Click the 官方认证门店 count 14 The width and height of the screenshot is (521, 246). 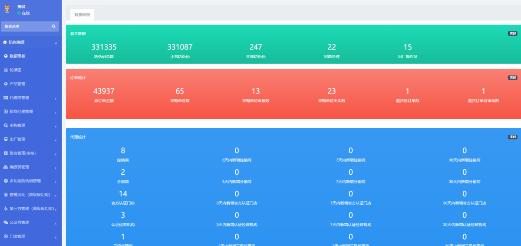click(123, 193)
